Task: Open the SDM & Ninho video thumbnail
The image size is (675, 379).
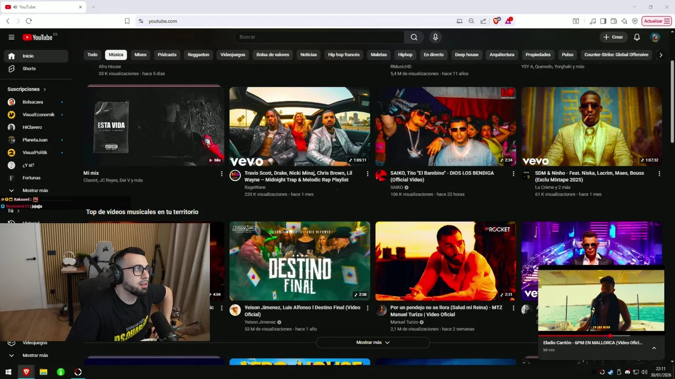Action: [x=592, y=126]
